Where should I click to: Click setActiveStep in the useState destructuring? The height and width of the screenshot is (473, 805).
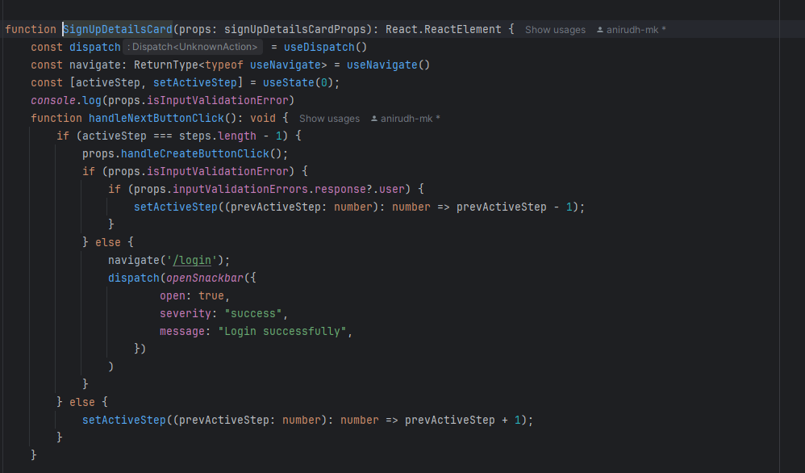click(x=195, y=82)
